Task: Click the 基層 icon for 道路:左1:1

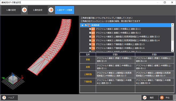Action: click(93, 29)
